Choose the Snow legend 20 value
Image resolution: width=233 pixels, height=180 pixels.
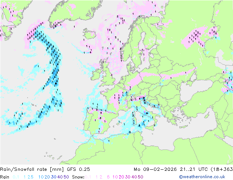pos(121,177)
